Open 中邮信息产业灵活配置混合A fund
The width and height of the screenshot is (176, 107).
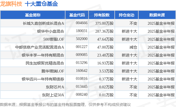(x=40, y=47)
